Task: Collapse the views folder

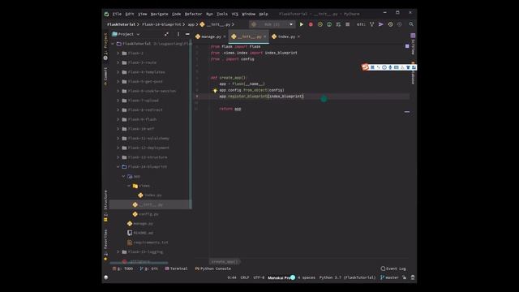Action: [129, 186]
